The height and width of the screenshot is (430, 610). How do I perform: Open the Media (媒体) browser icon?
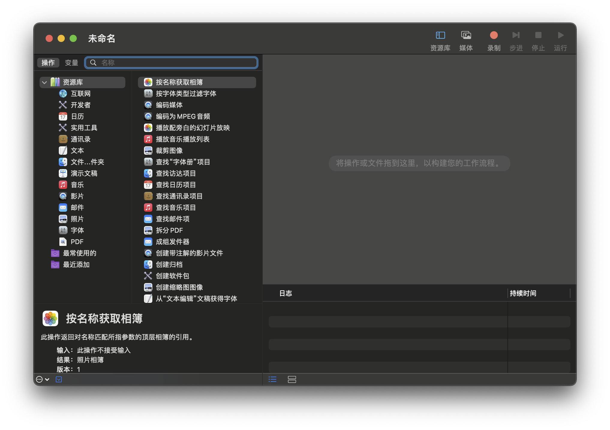tap(466, 35)
